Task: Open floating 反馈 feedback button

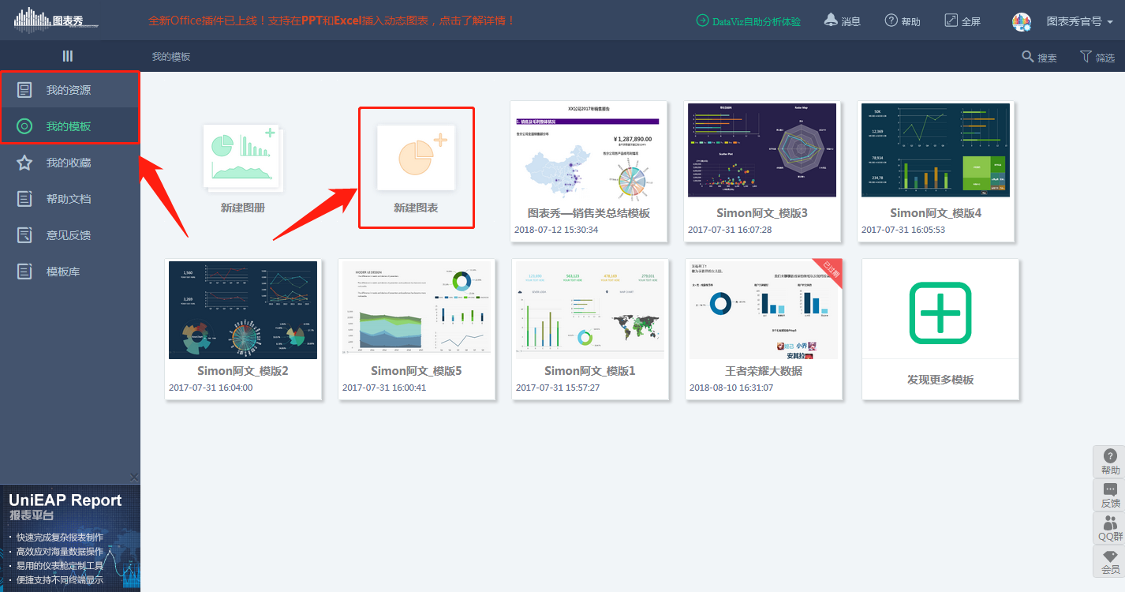Action: (1110, 495)
